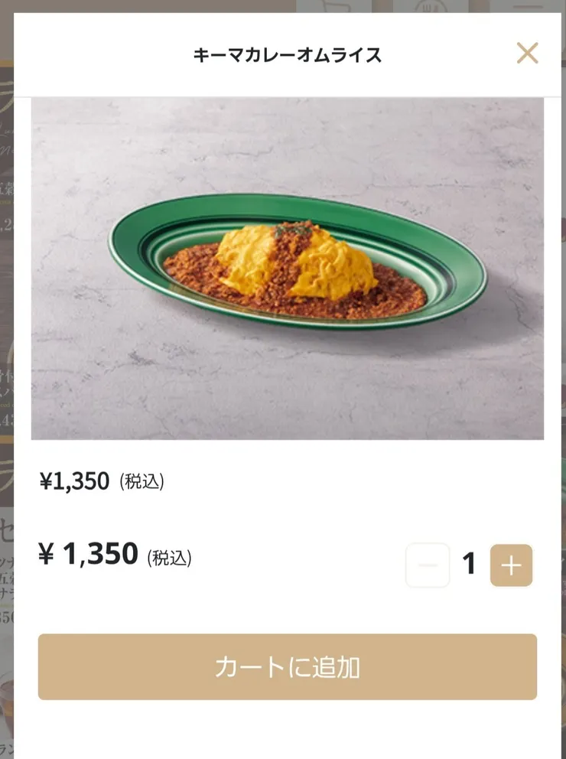Tap the dimmed cutlery icon behind the dialog
The image size is (566, 759).
430,6
